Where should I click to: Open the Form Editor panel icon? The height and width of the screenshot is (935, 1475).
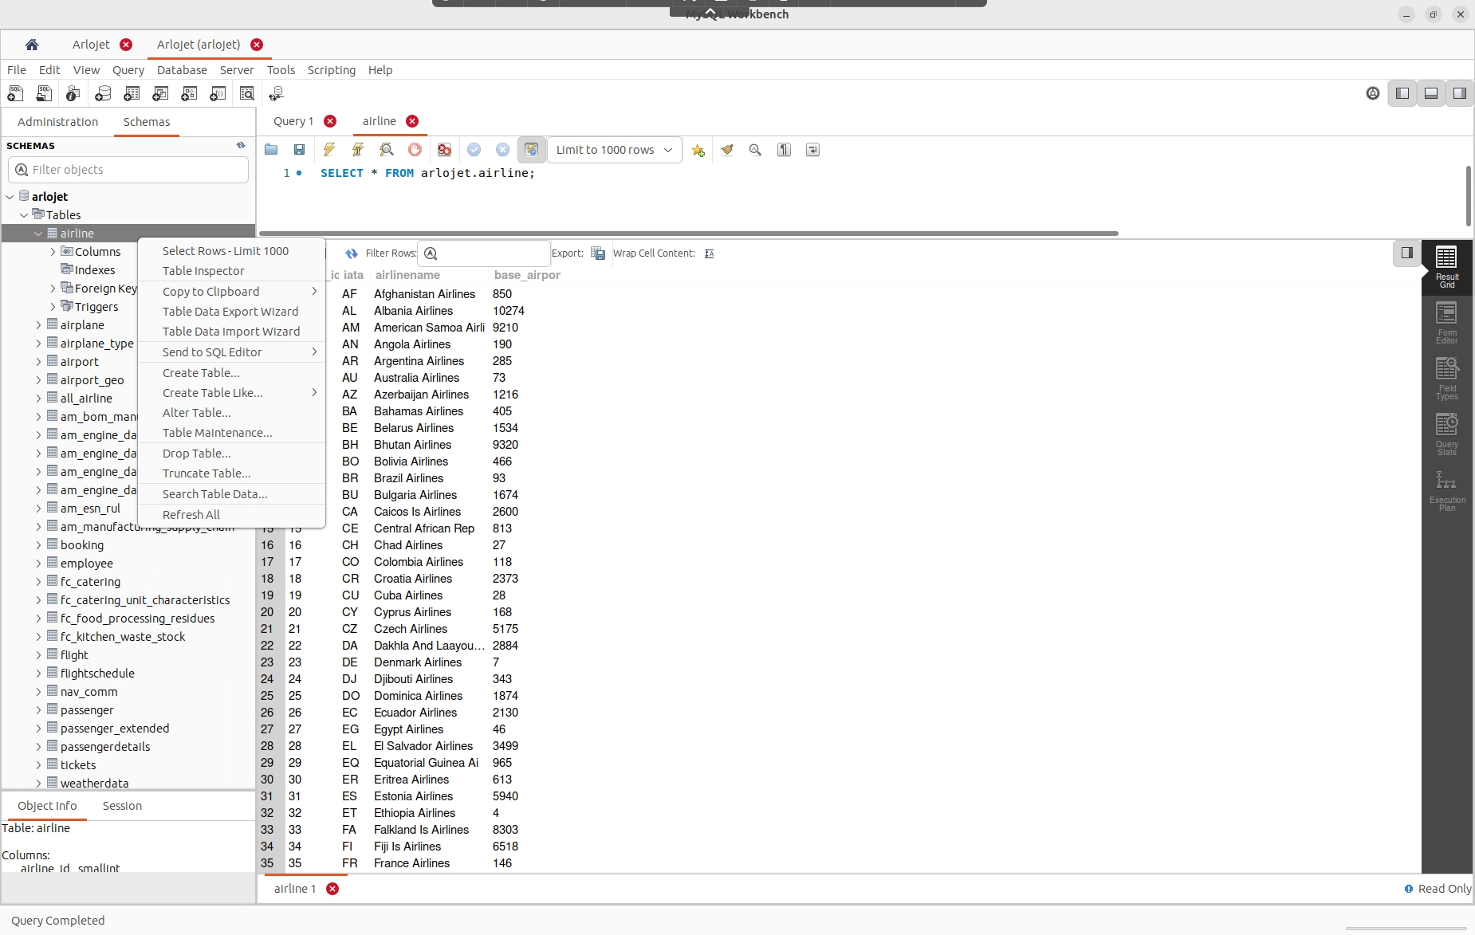(1446, 322)
